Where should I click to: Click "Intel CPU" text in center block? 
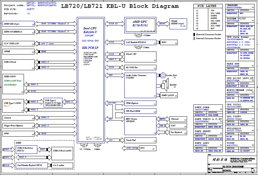coord(90,28)
